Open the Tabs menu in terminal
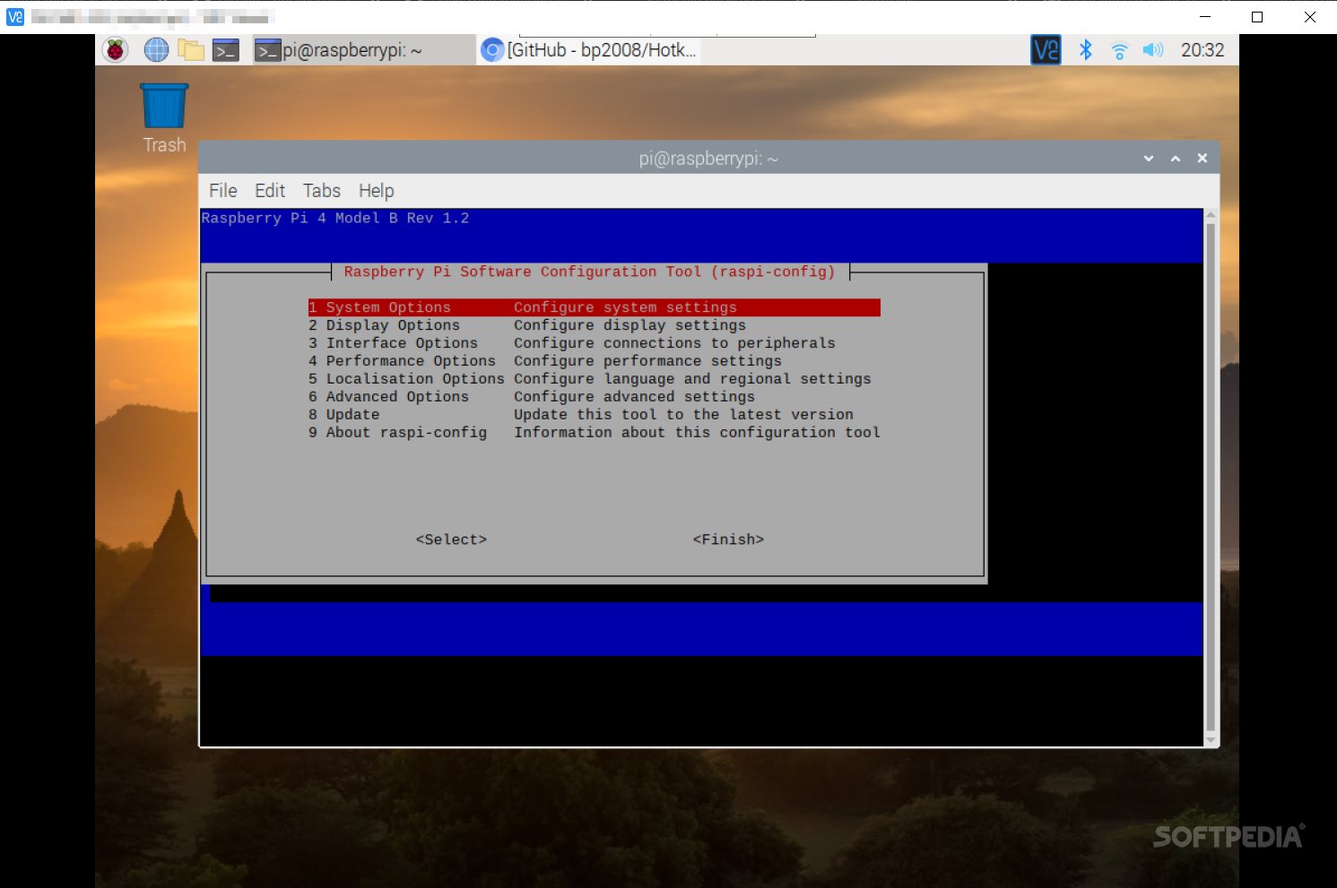The height and width of the screenshot is (888, 1337). (x=322, y=191)
